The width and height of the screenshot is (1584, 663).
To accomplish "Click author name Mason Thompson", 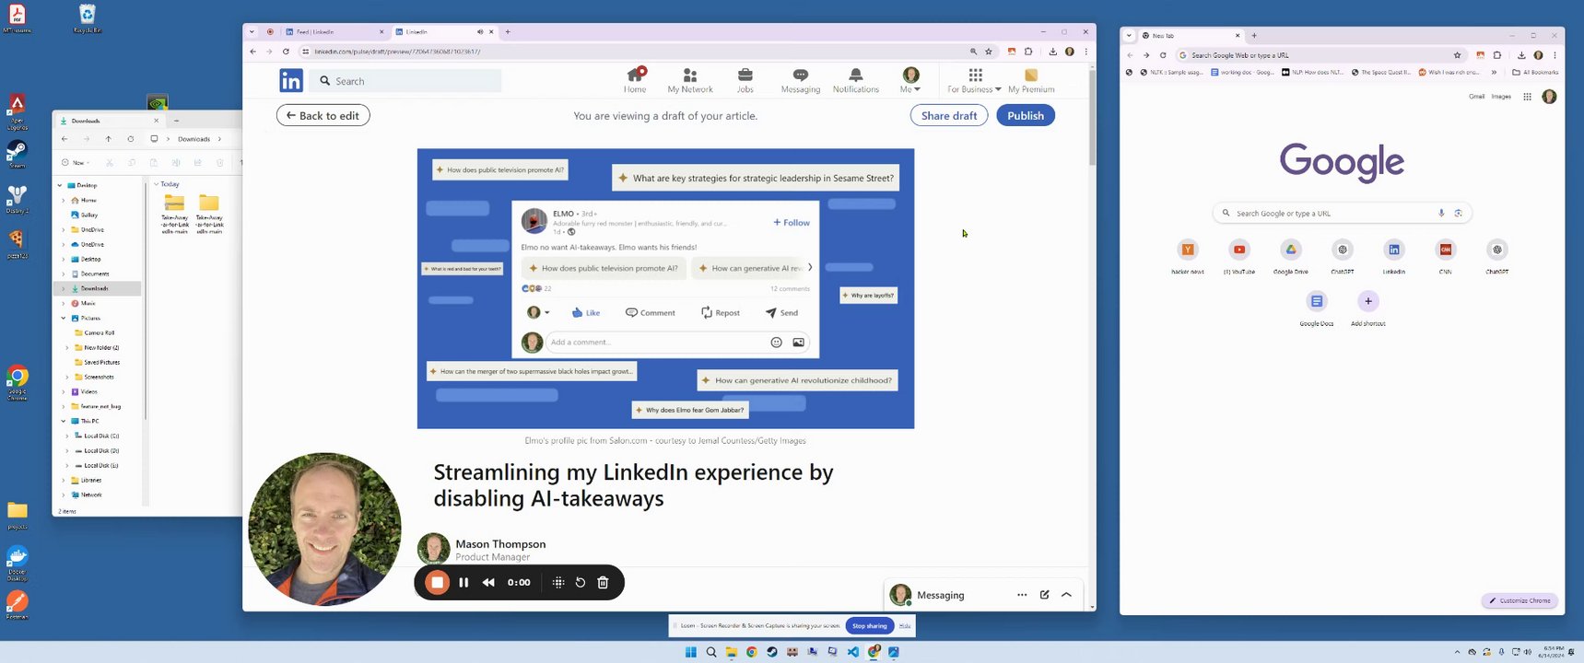I will (500, 544).
